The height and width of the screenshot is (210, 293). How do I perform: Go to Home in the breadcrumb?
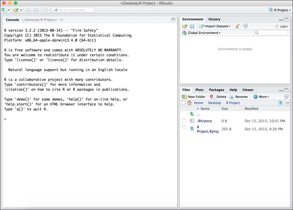click(198, 103)
